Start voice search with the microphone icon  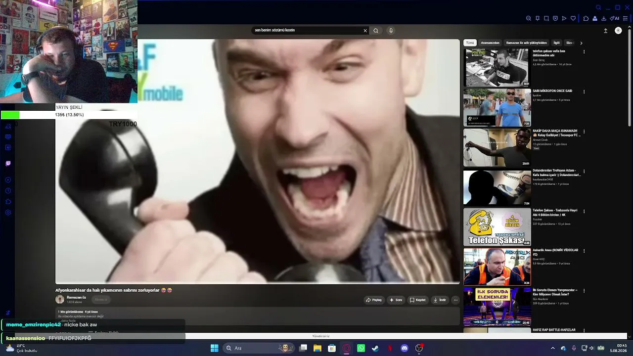point(391,31)
